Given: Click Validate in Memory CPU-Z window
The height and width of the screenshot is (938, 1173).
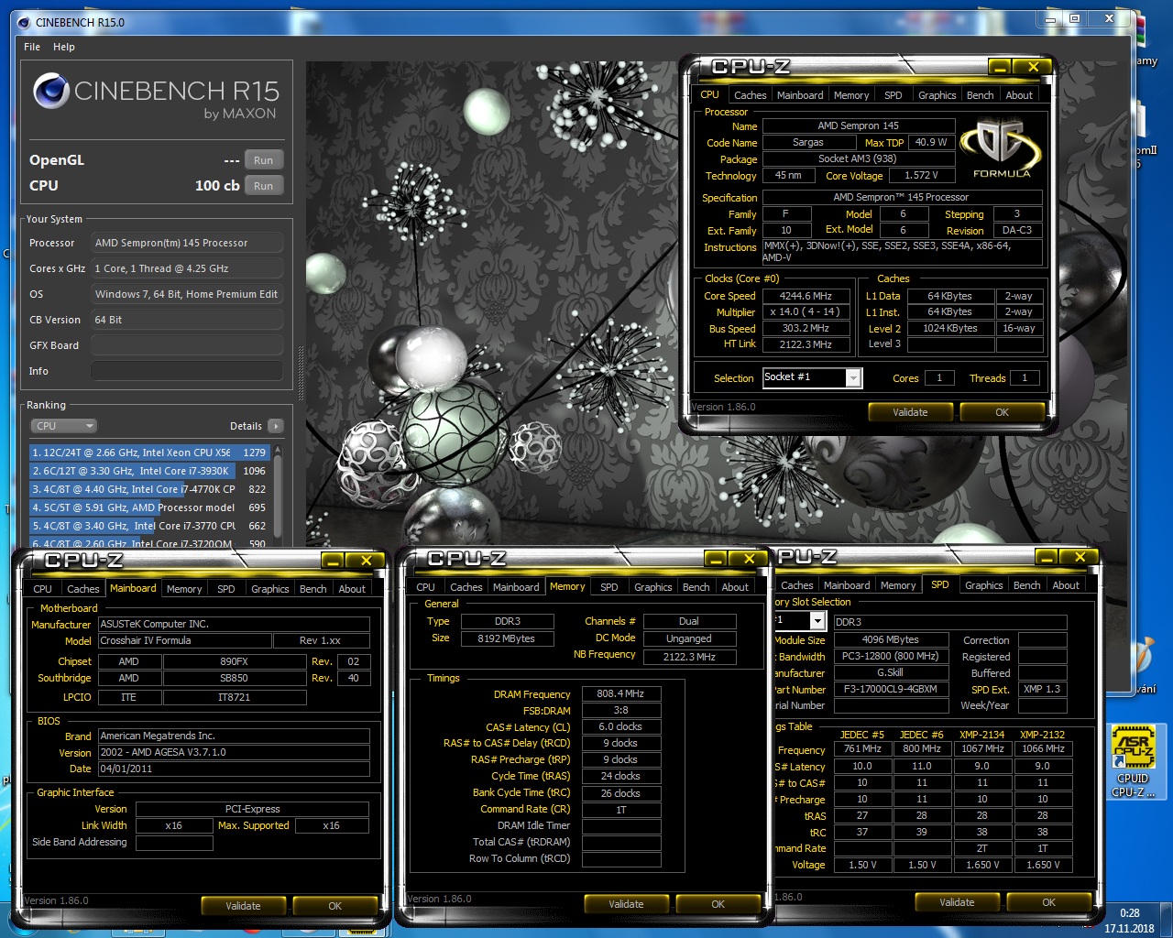Looking at the screenshot, I should (626, 904).
